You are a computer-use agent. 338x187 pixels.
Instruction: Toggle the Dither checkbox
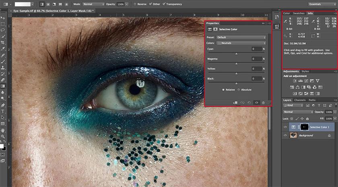(150, 4)
